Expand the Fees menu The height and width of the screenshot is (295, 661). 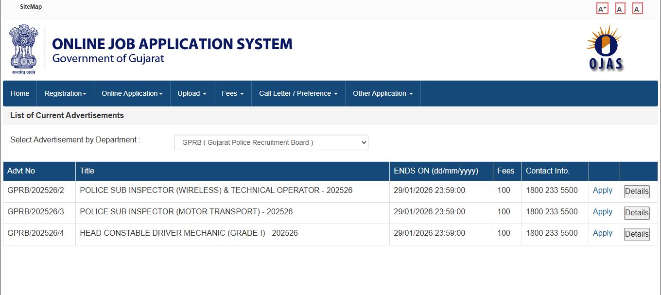232,93
